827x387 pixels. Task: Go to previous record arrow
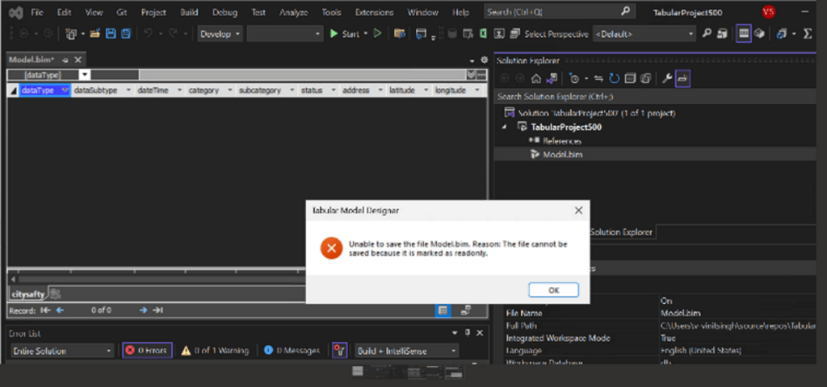click(x=60, y=310)
